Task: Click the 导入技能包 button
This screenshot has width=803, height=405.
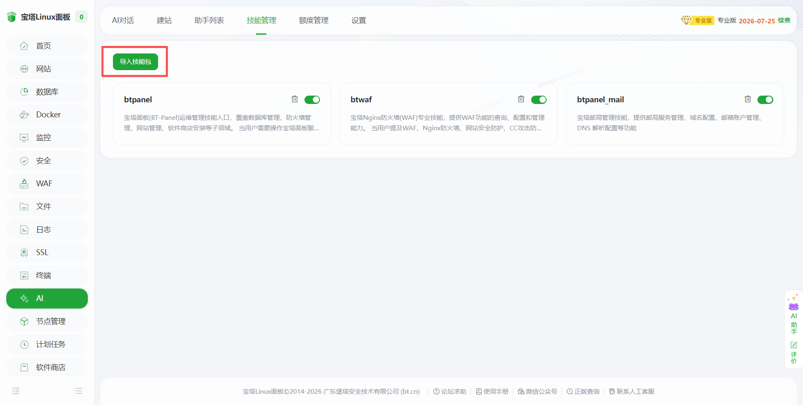Action: pos(136,62)
